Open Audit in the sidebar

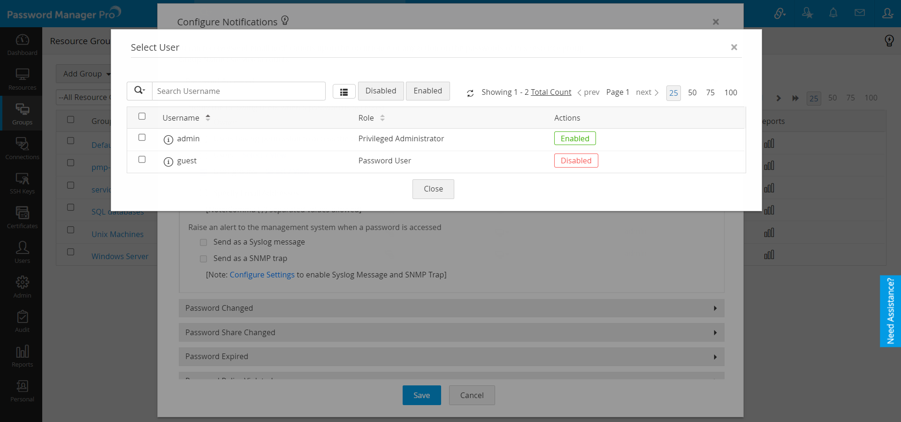[x=22, y=322]
